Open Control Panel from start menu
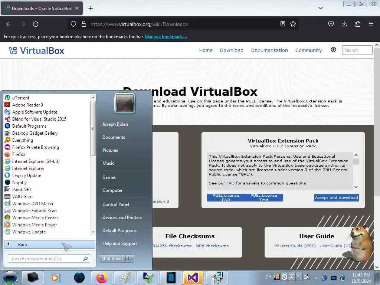The width and height of the screenshot is (380, 285). click(116, 204)
